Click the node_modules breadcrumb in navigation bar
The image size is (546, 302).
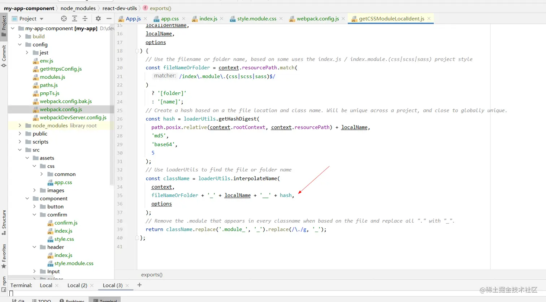(x=78, y=8)
